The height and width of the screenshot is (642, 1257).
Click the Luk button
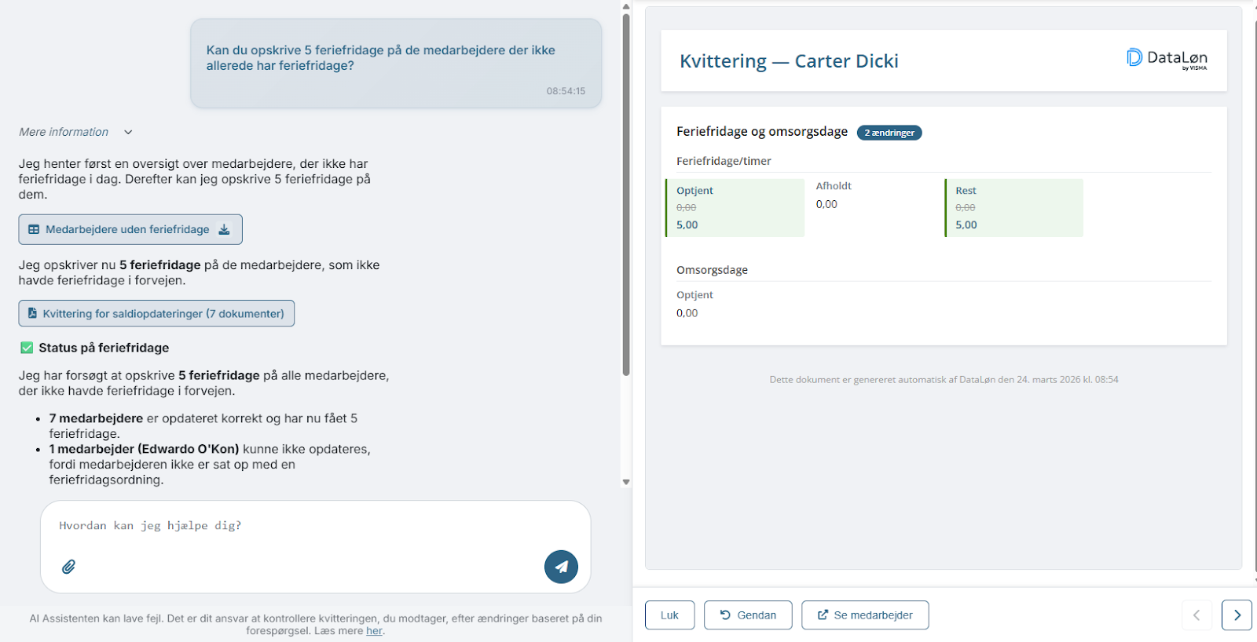(669, 615)
